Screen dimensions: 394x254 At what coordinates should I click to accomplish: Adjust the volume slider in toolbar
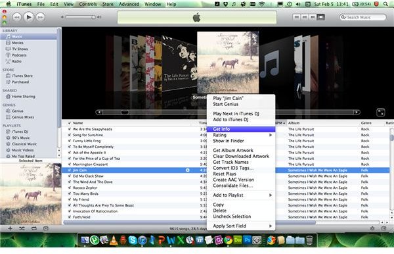[80, 17]
